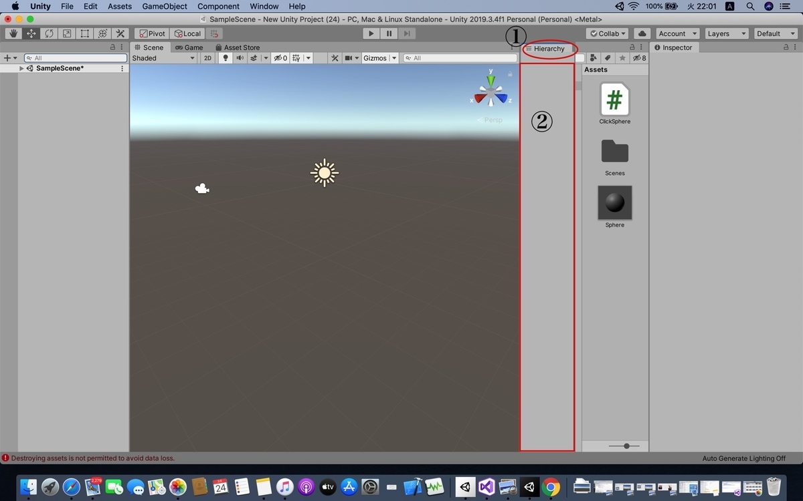The width and height of the screenshot is (803, 501).
Task: Select the Move tool
Action: pos(31,33)
